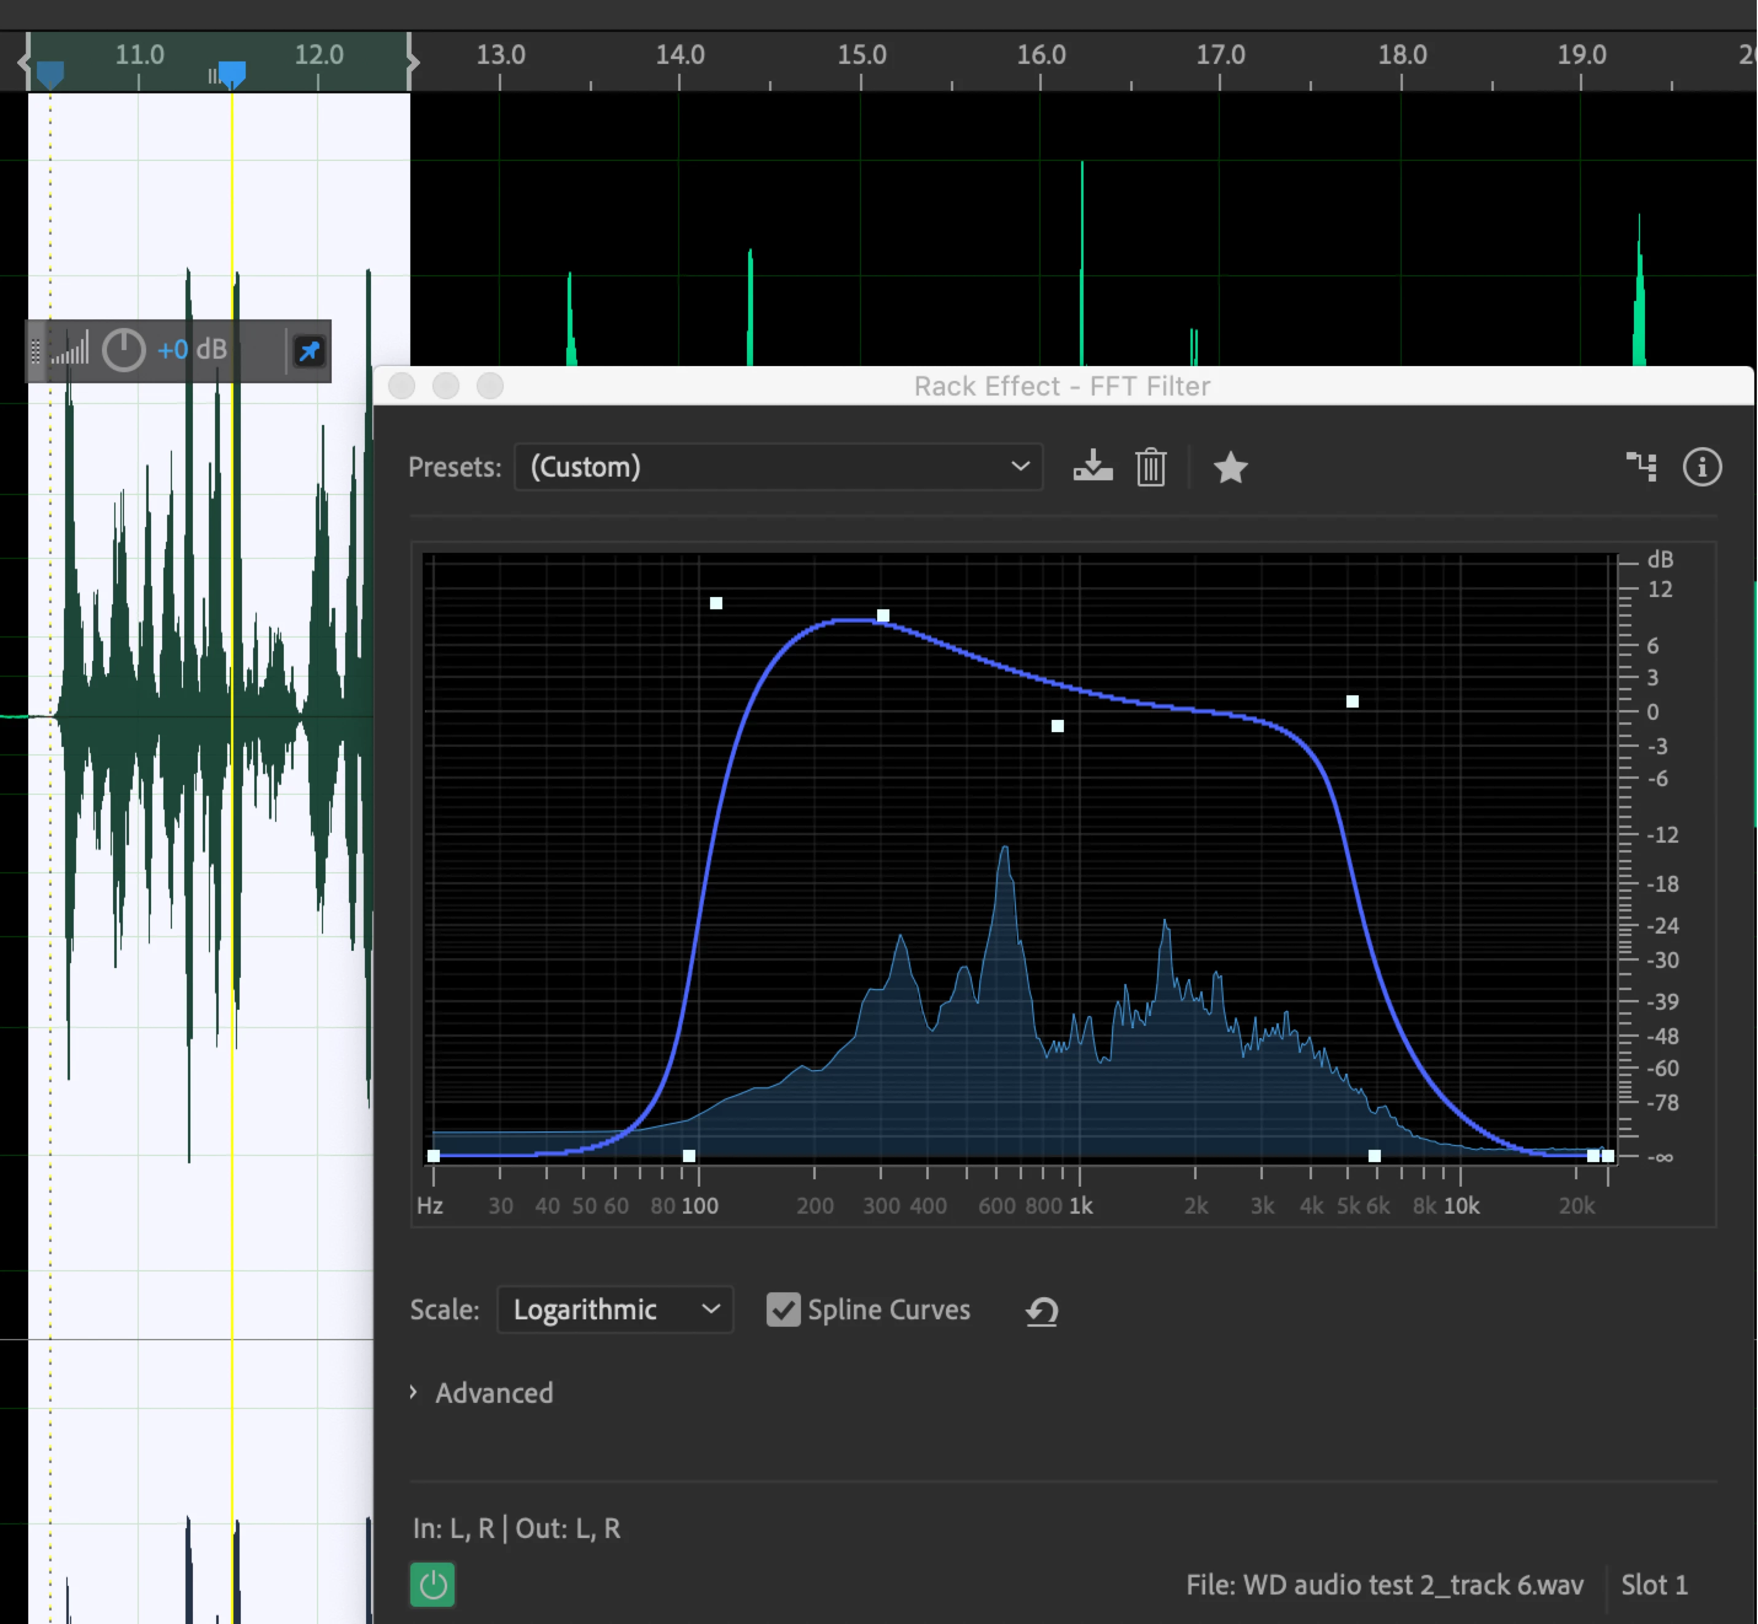This screenshot has width=1758, height=1624.
Task: Click the selection end handle on the ruler
Action: (412, 61)
